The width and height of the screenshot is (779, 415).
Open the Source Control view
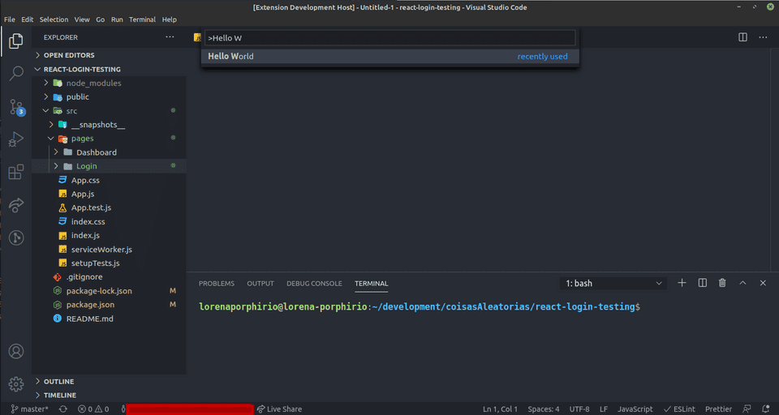click(15, 107)
